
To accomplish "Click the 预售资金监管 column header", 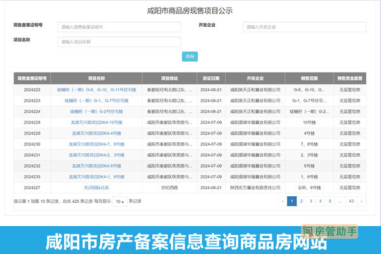I will pyautogui.click(x=350, y=78).
